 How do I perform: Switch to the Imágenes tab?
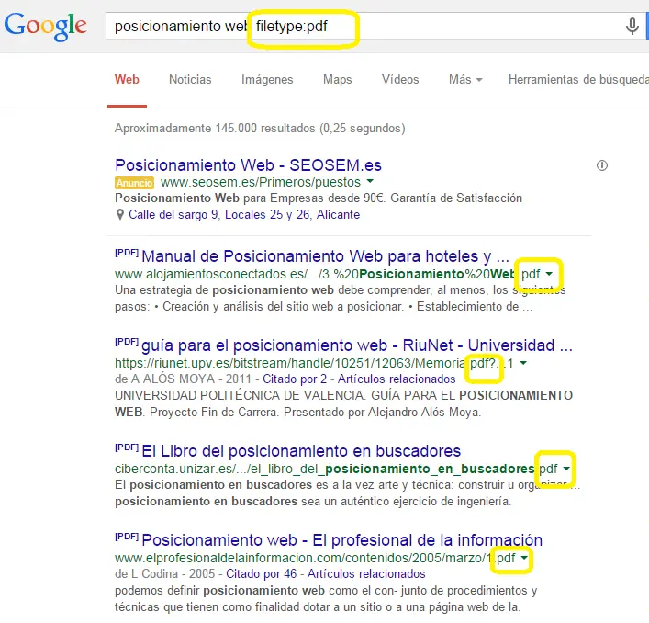267,80
